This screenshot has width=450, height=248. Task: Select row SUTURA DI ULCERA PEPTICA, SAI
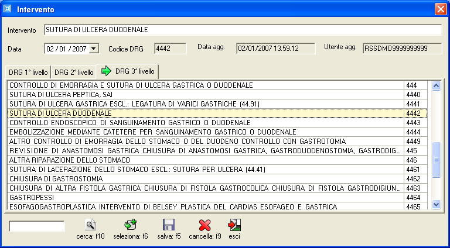click(x=205, y=95)
